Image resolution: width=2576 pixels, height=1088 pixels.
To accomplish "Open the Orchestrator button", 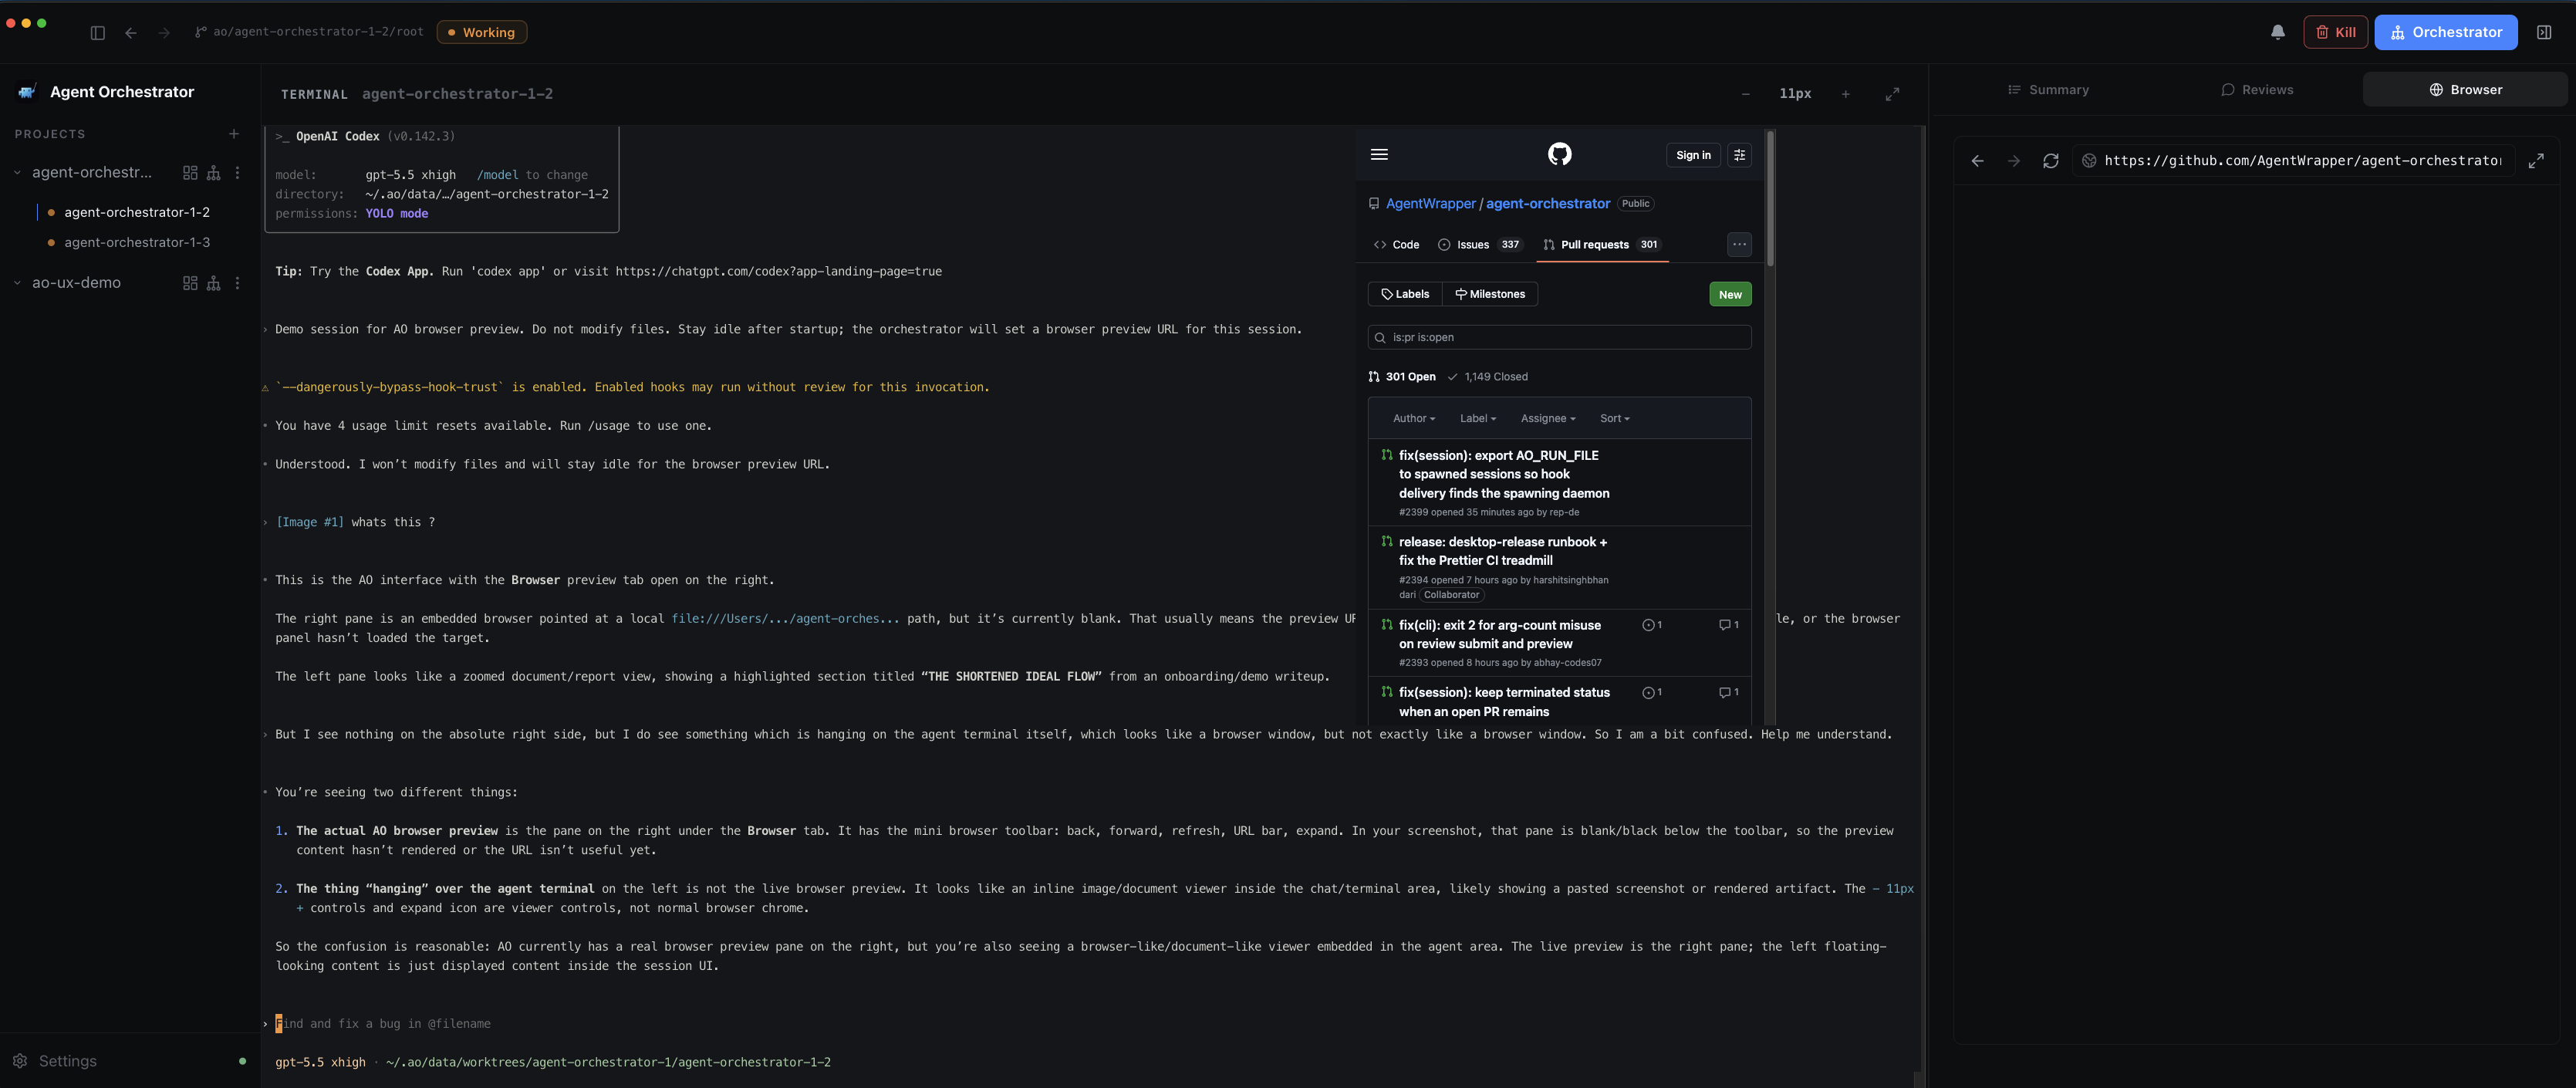I will [x=2446, y=32].
